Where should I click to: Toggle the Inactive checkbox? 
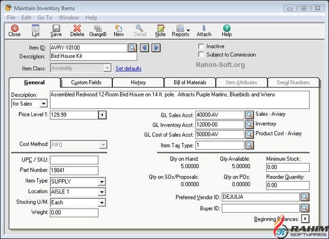201,46
